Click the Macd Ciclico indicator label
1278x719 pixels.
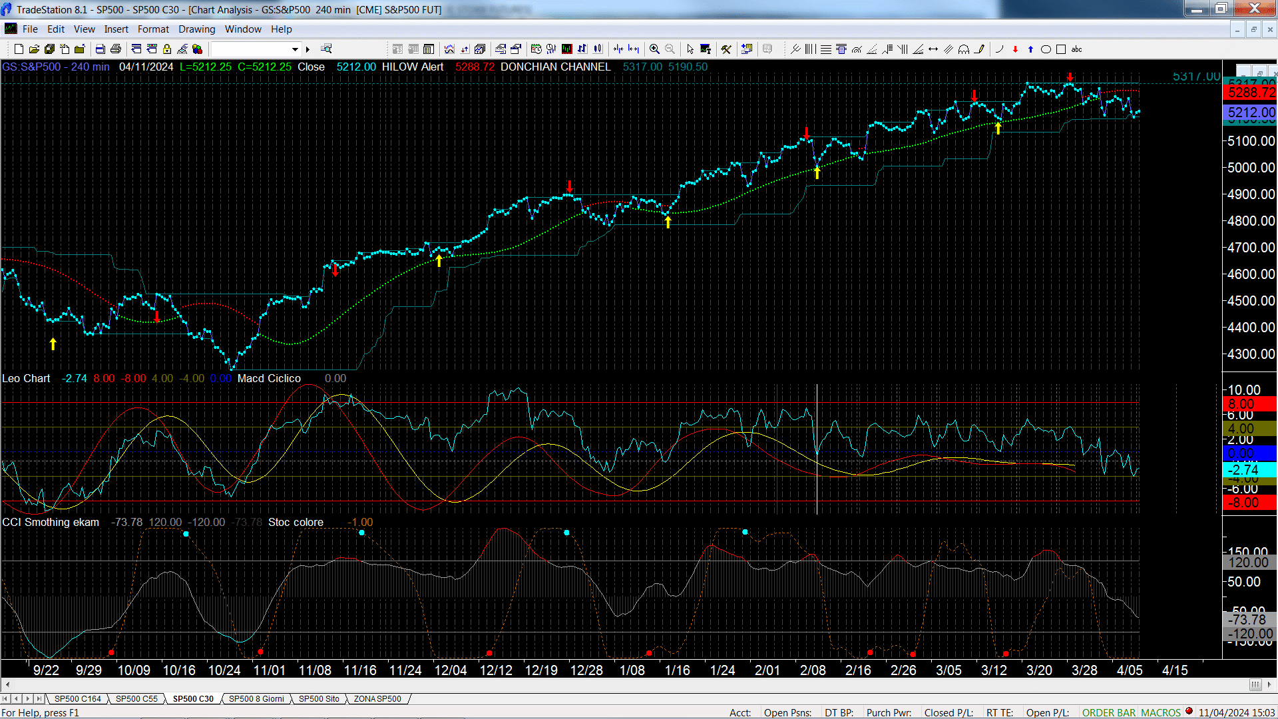tap(269, 378)
